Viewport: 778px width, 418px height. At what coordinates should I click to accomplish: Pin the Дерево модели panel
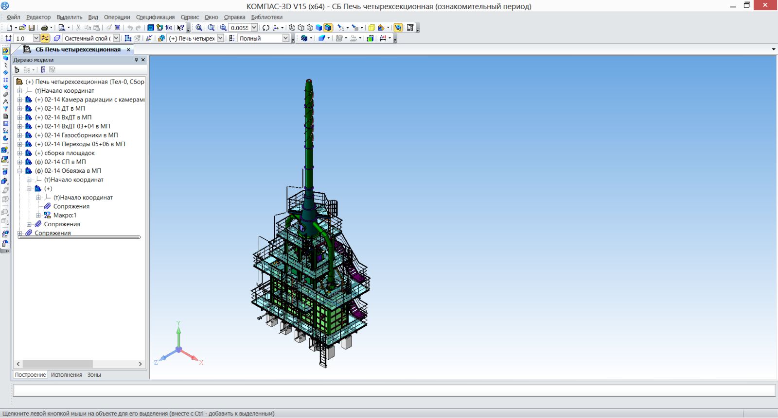coord(136,60)
